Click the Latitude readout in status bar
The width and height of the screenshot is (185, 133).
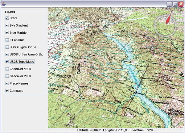click(x=89, y=130)
